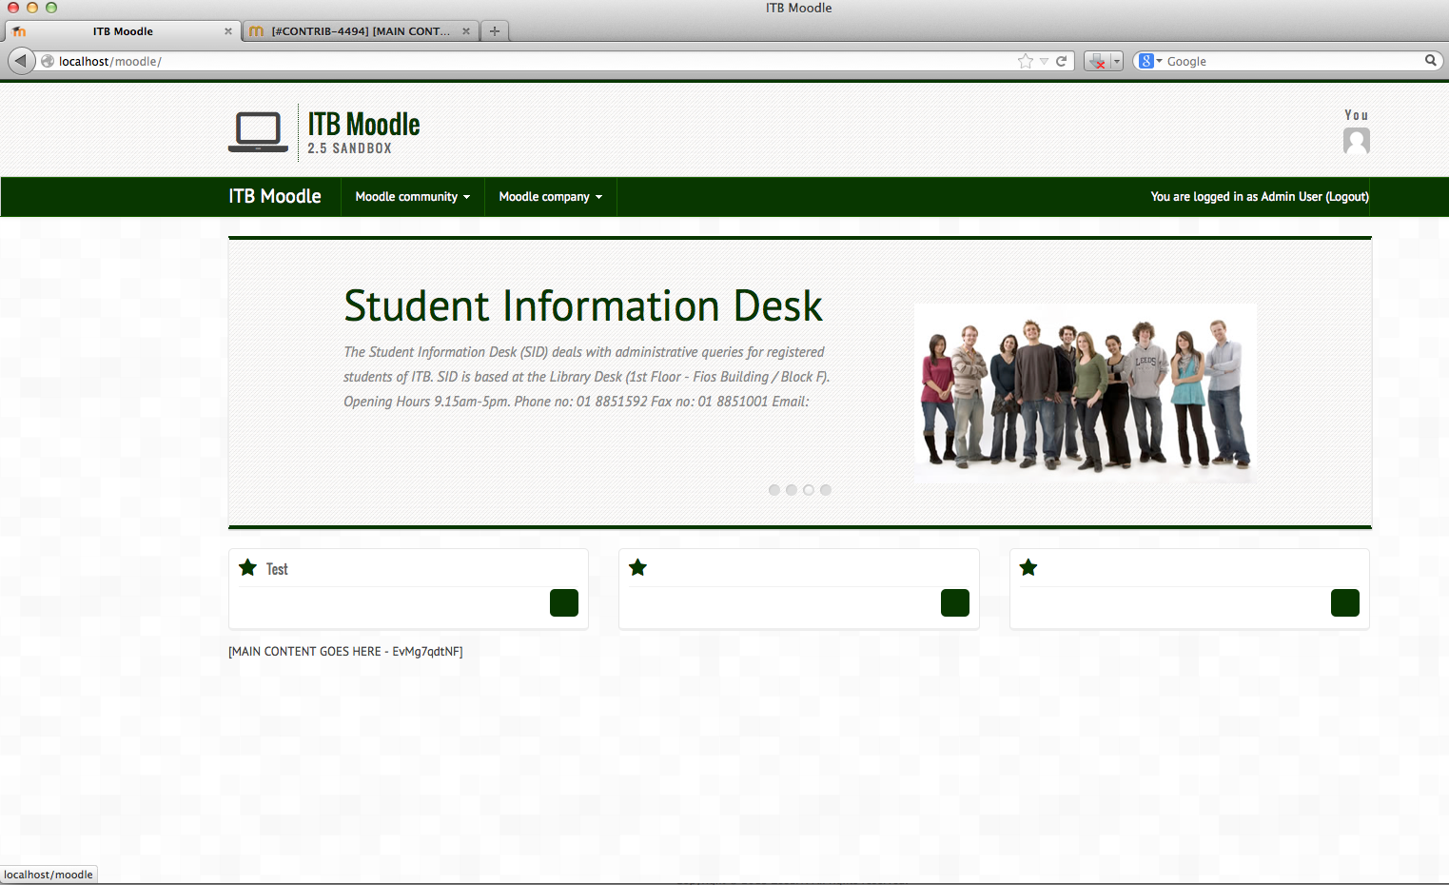Click the ITB Moodle navbar brand link
1449x885 pixels.
point(275,196)
